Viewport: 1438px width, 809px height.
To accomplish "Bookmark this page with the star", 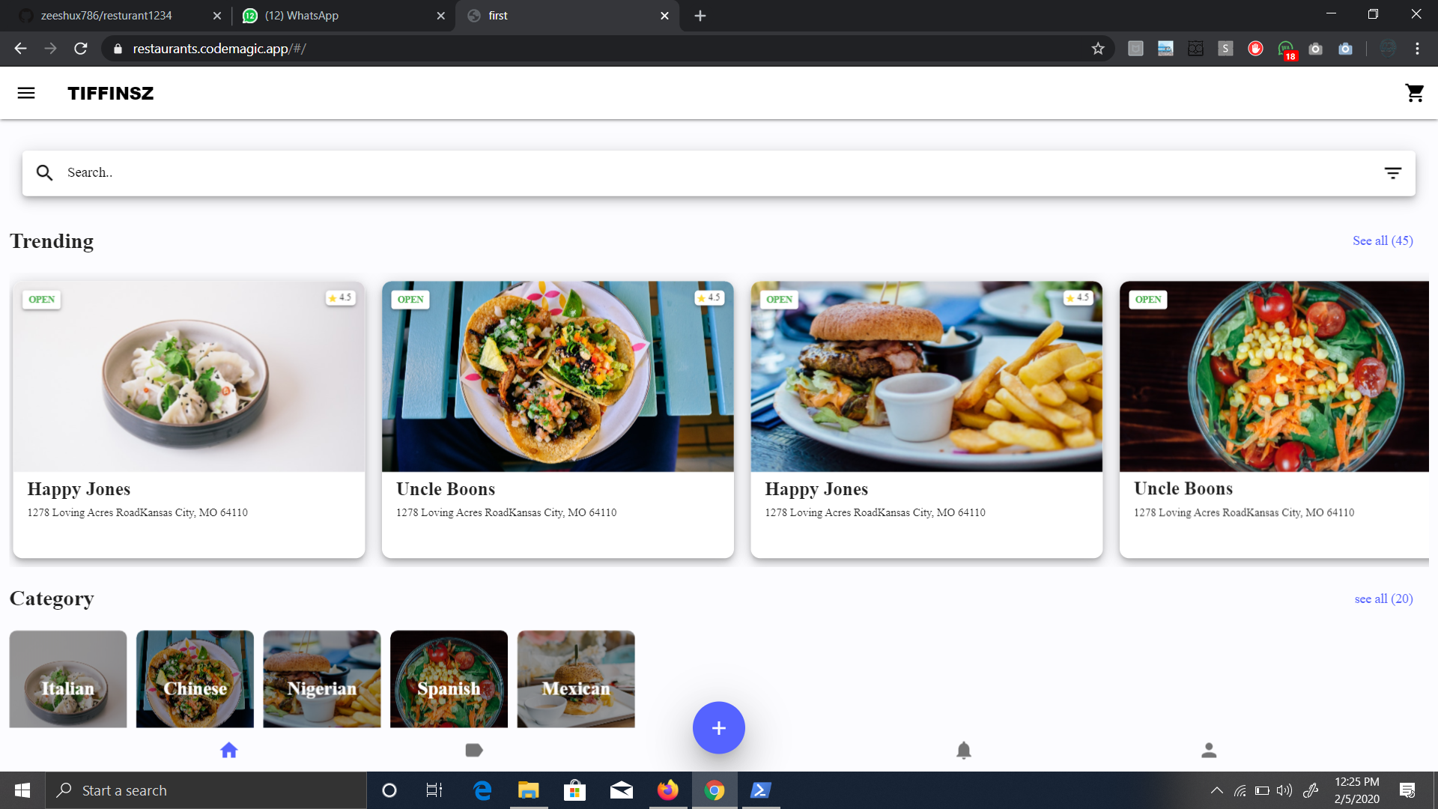I will pos(1098,49).
